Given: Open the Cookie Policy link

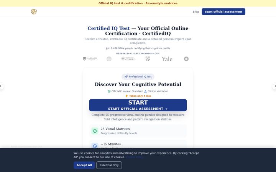Looking at the screenshot, I should tap(135, 157).
